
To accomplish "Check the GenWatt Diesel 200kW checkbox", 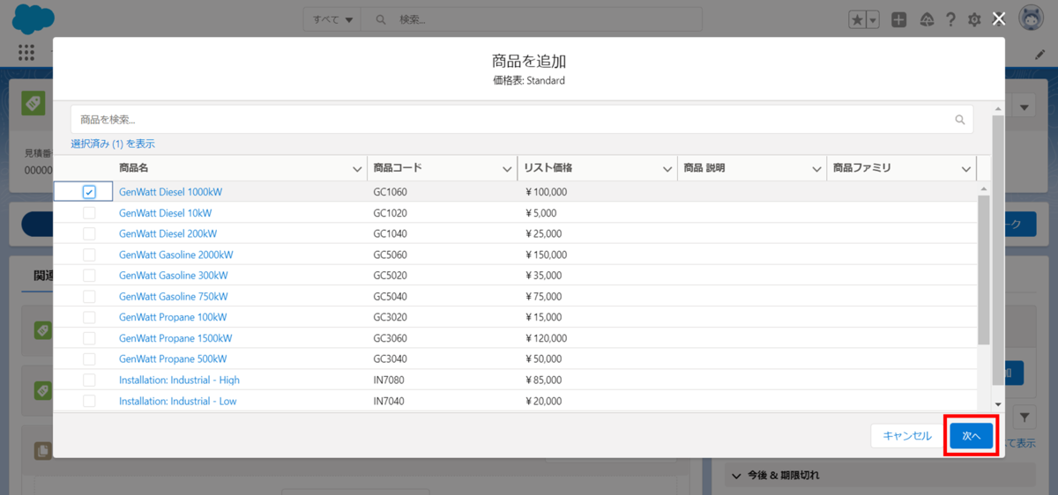I will tap(89, 233).
